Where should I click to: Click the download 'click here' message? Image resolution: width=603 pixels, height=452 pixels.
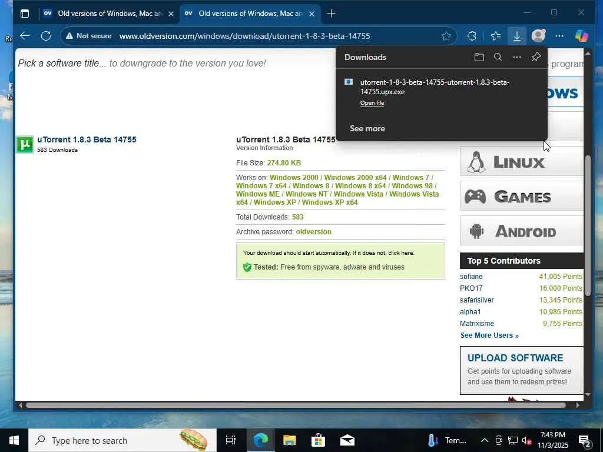point(400,253)
